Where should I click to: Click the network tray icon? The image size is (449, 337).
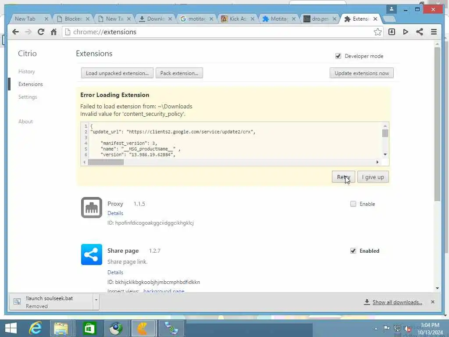click(397, 328)
